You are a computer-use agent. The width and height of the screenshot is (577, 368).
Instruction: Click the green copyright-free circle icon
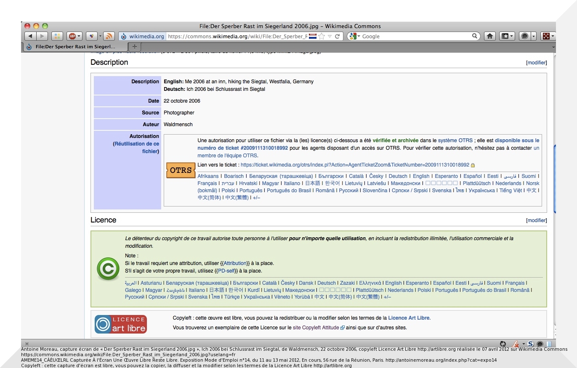tap(108, 269)
